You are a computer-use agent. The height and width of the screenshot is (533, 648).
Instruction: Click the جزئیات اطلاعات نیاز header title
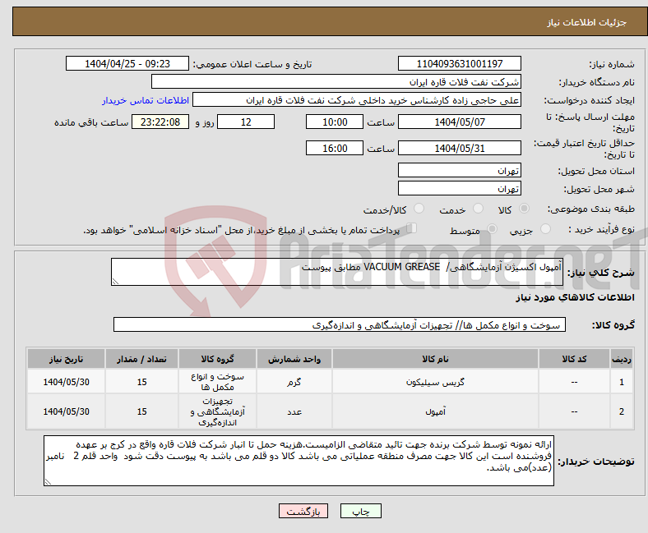pyautogui.click(x=587, y=22)
